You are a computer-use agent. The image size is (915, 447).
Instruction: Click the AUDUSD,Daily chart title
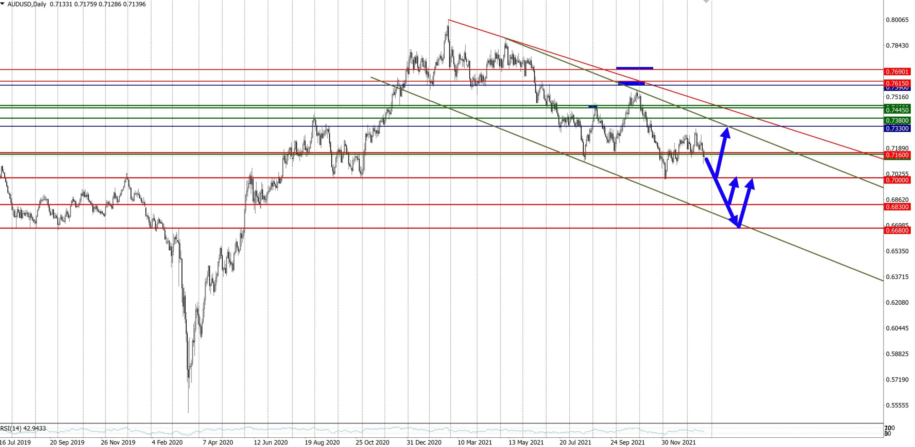[27, 4]
